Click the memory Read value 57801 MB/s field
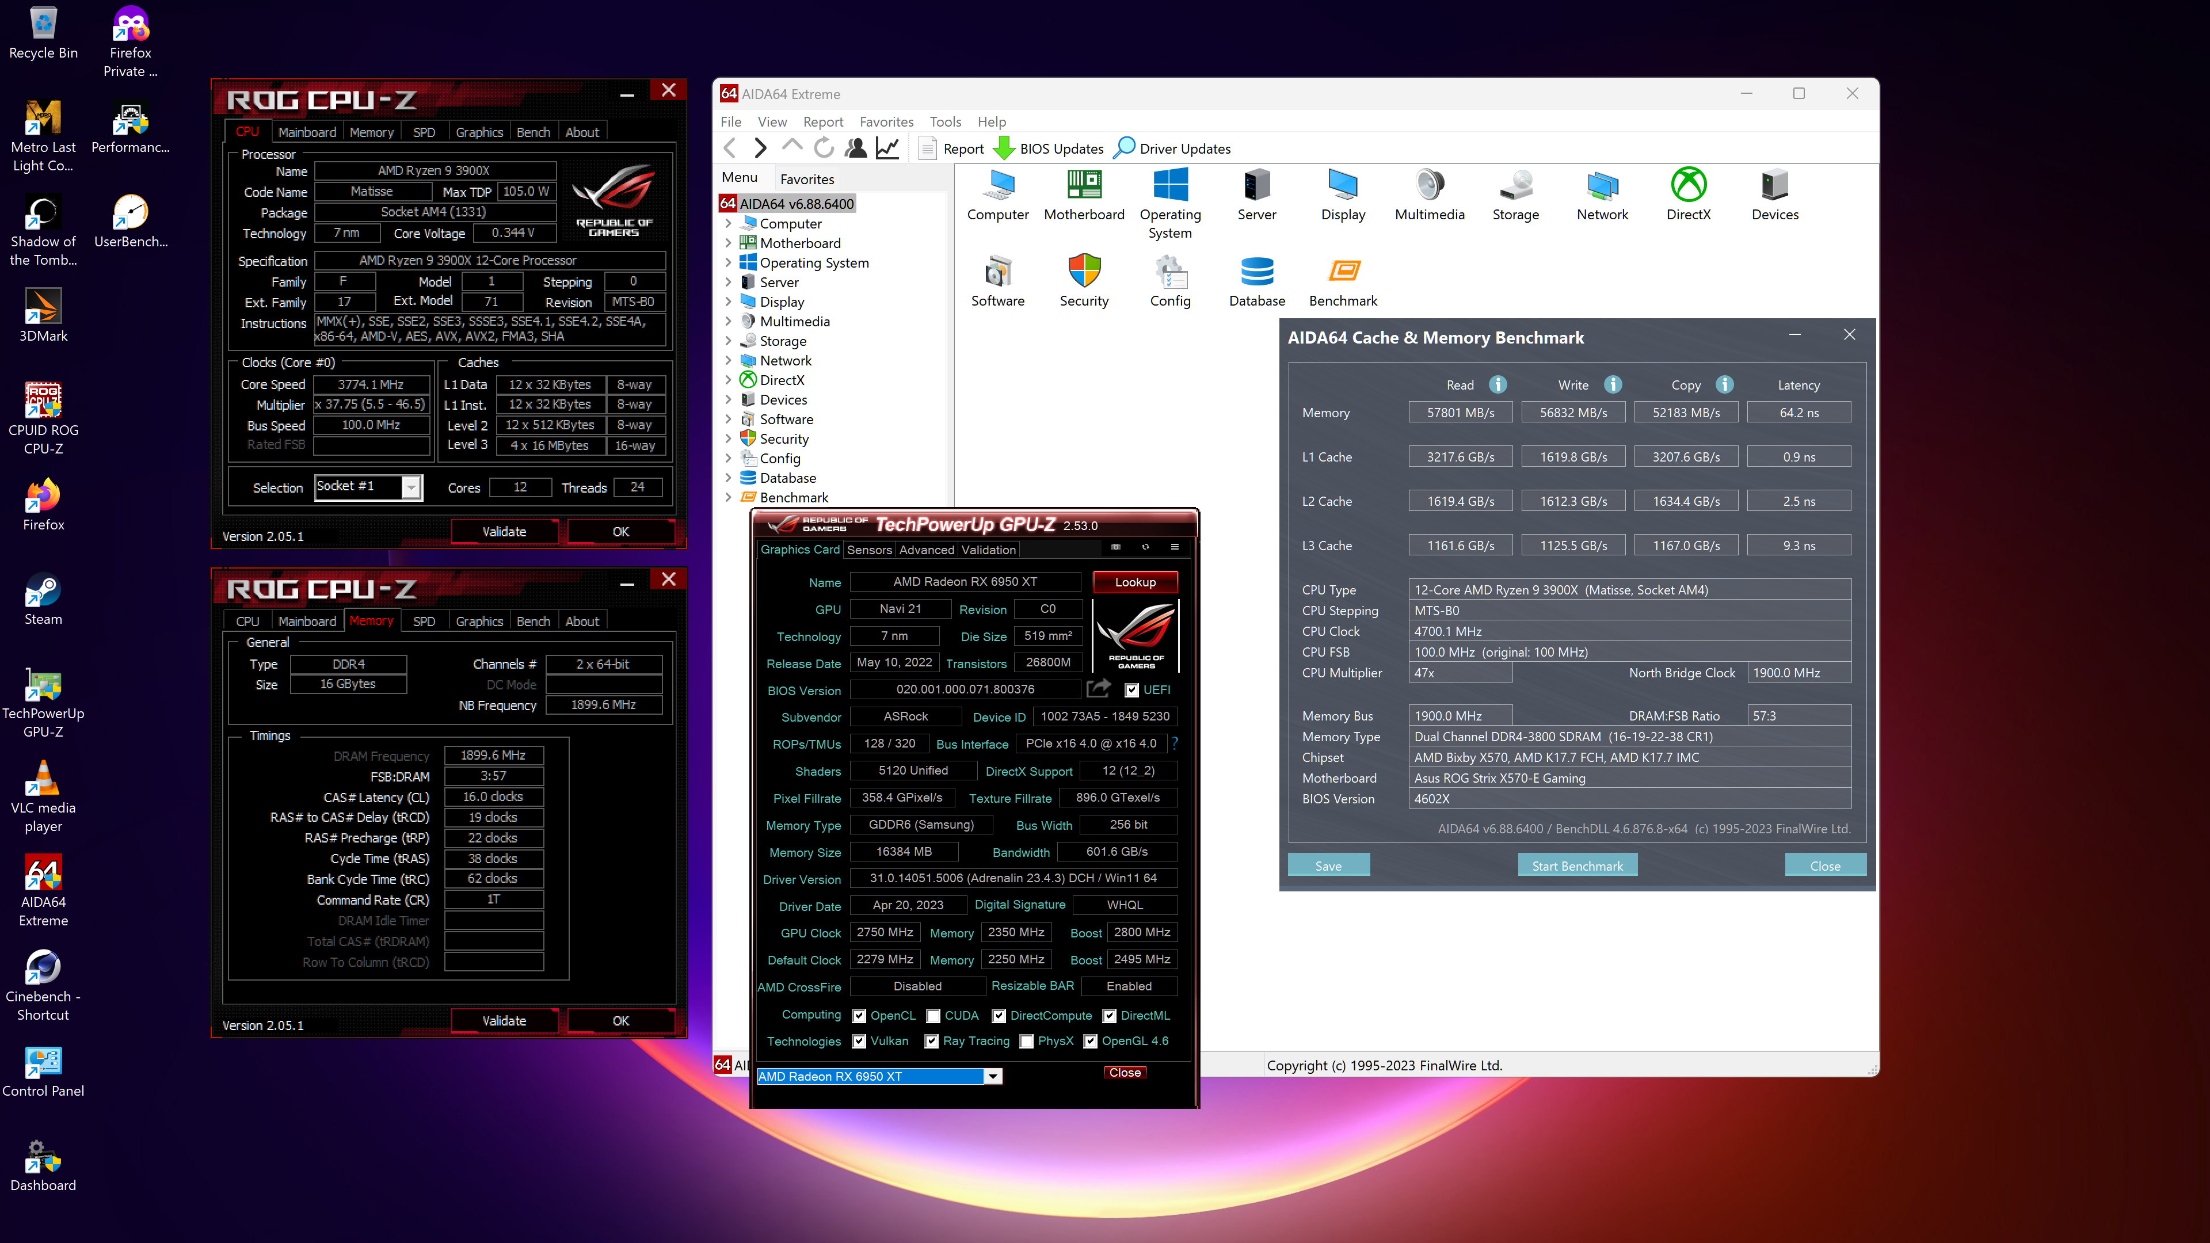This screenshot has width=2210, height=1243. [x=1460, y=413]
